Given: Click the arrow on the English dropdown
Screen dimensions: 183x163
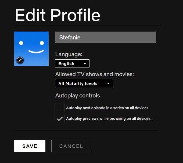Looking at the screenshot, I should tap(85, 64).
